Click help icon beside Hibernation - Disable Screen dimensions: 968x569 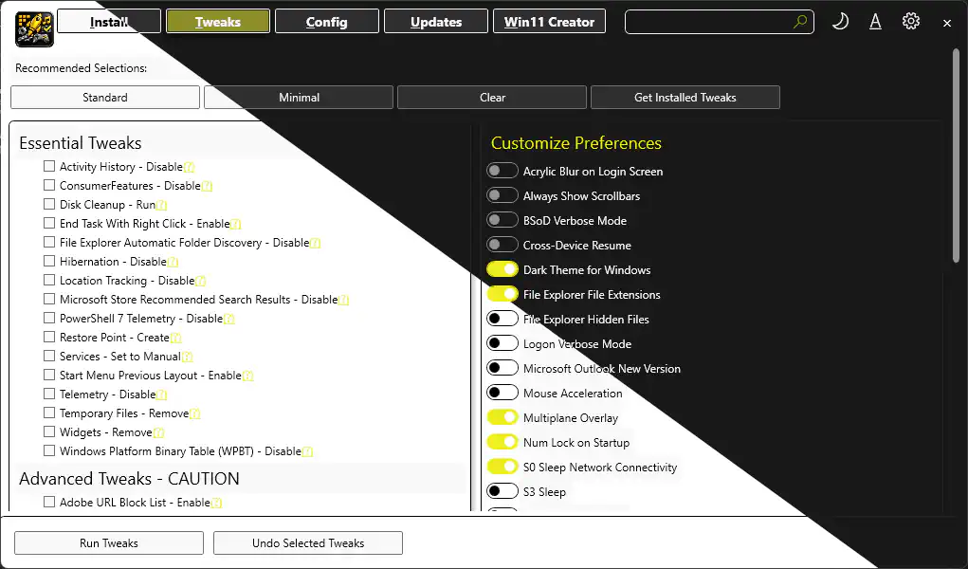(173, 262)
